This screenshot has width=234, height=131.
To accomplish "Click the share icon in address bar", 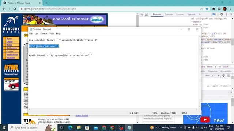I will tap(201, 9).
